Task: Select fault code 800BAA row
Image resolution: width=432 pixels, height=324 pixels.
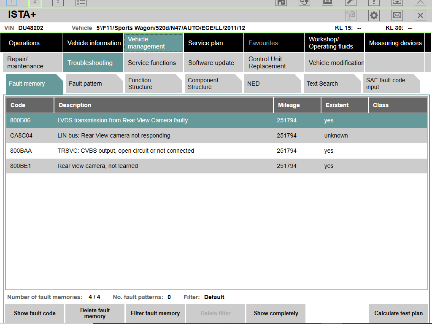Action: tap(216, 151)
